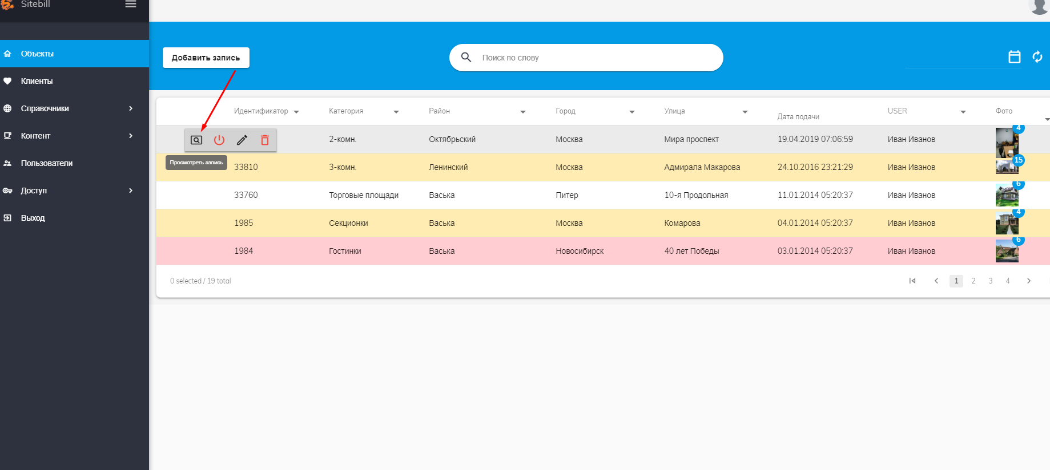This screenshot has height=470, width=1050.
Task: Click the Гостинки category cell
Action: (x=345, y=251)
